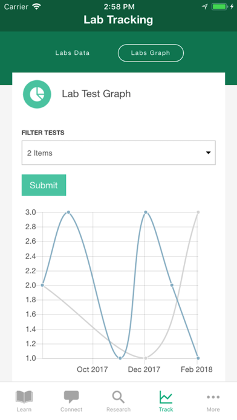Tap the blue point at 1.0 for Feb 2018
Screen dimensions: 237x420
point(198,358)
